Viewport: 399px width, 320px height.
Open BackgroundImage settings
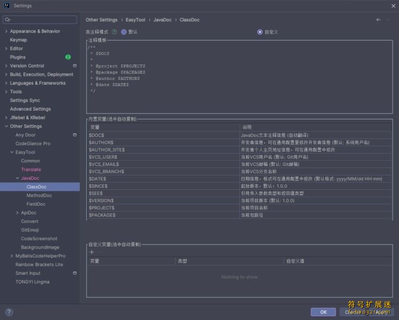click(x=40, y=247)
